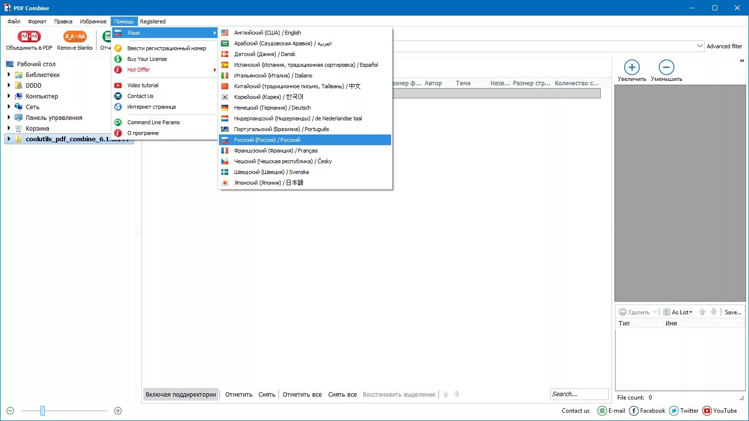Select Português (Бразилия) language

[x=305, y=129]
